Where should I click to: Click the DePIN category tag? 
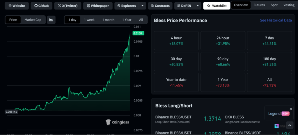click(x=184, y=6)
